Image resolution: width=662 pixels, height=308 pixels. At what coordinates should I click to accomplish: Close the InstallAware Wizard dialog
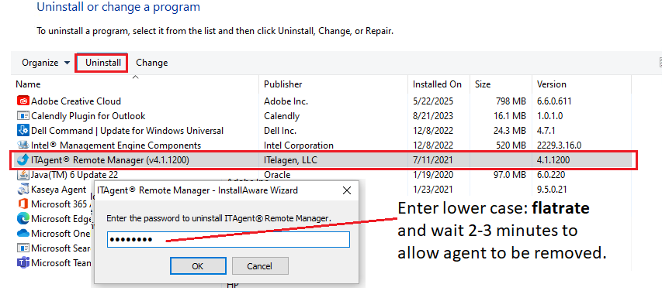[347, 190]
